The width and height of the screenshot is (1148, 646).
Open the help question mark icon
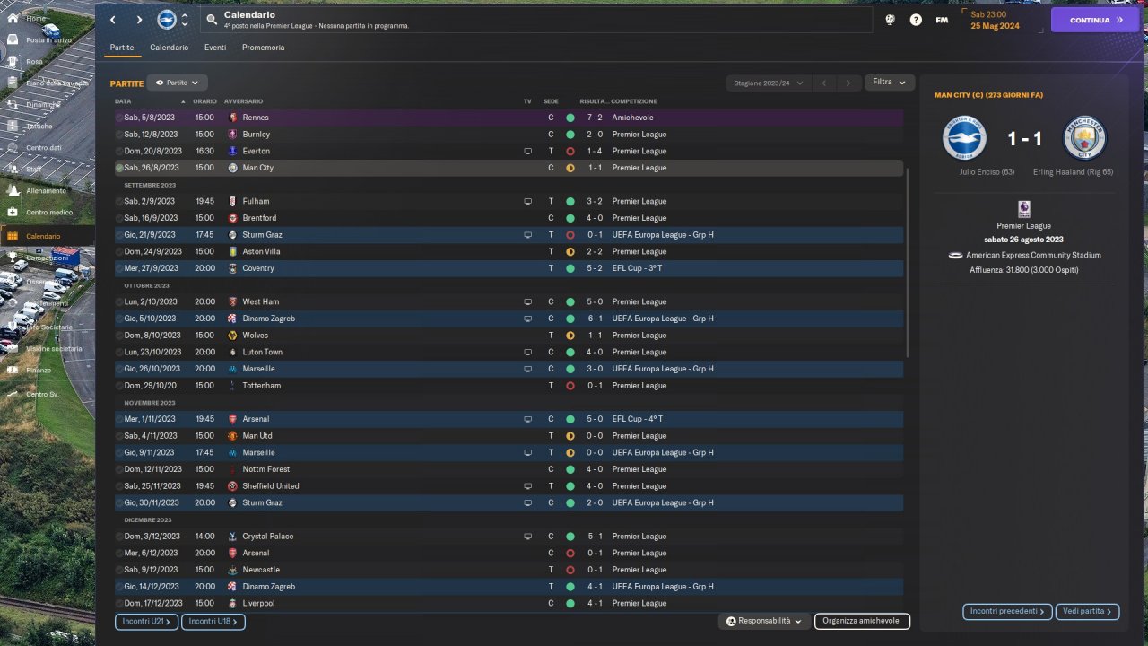pos(916,20)
